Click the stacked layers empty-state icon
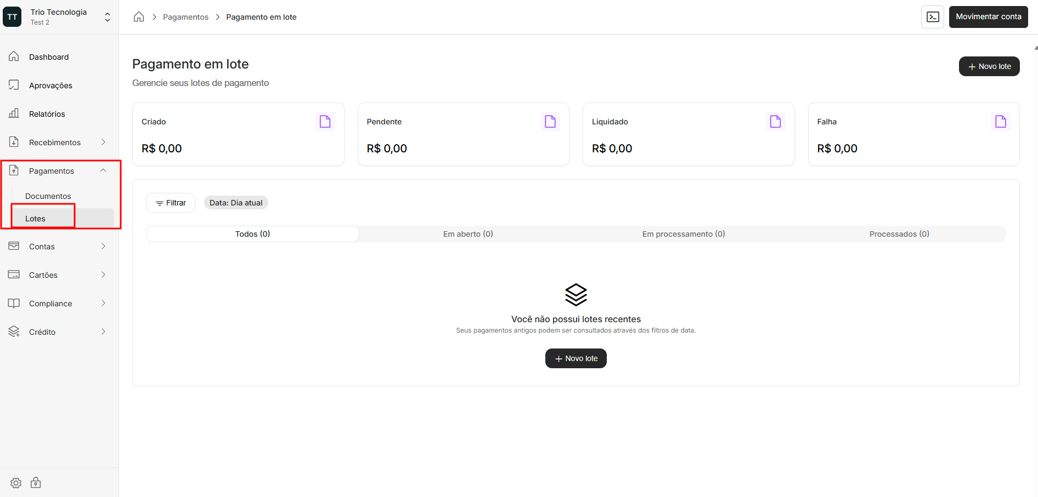The height and width of the screenshot is (497, 1038). point(576,295)
